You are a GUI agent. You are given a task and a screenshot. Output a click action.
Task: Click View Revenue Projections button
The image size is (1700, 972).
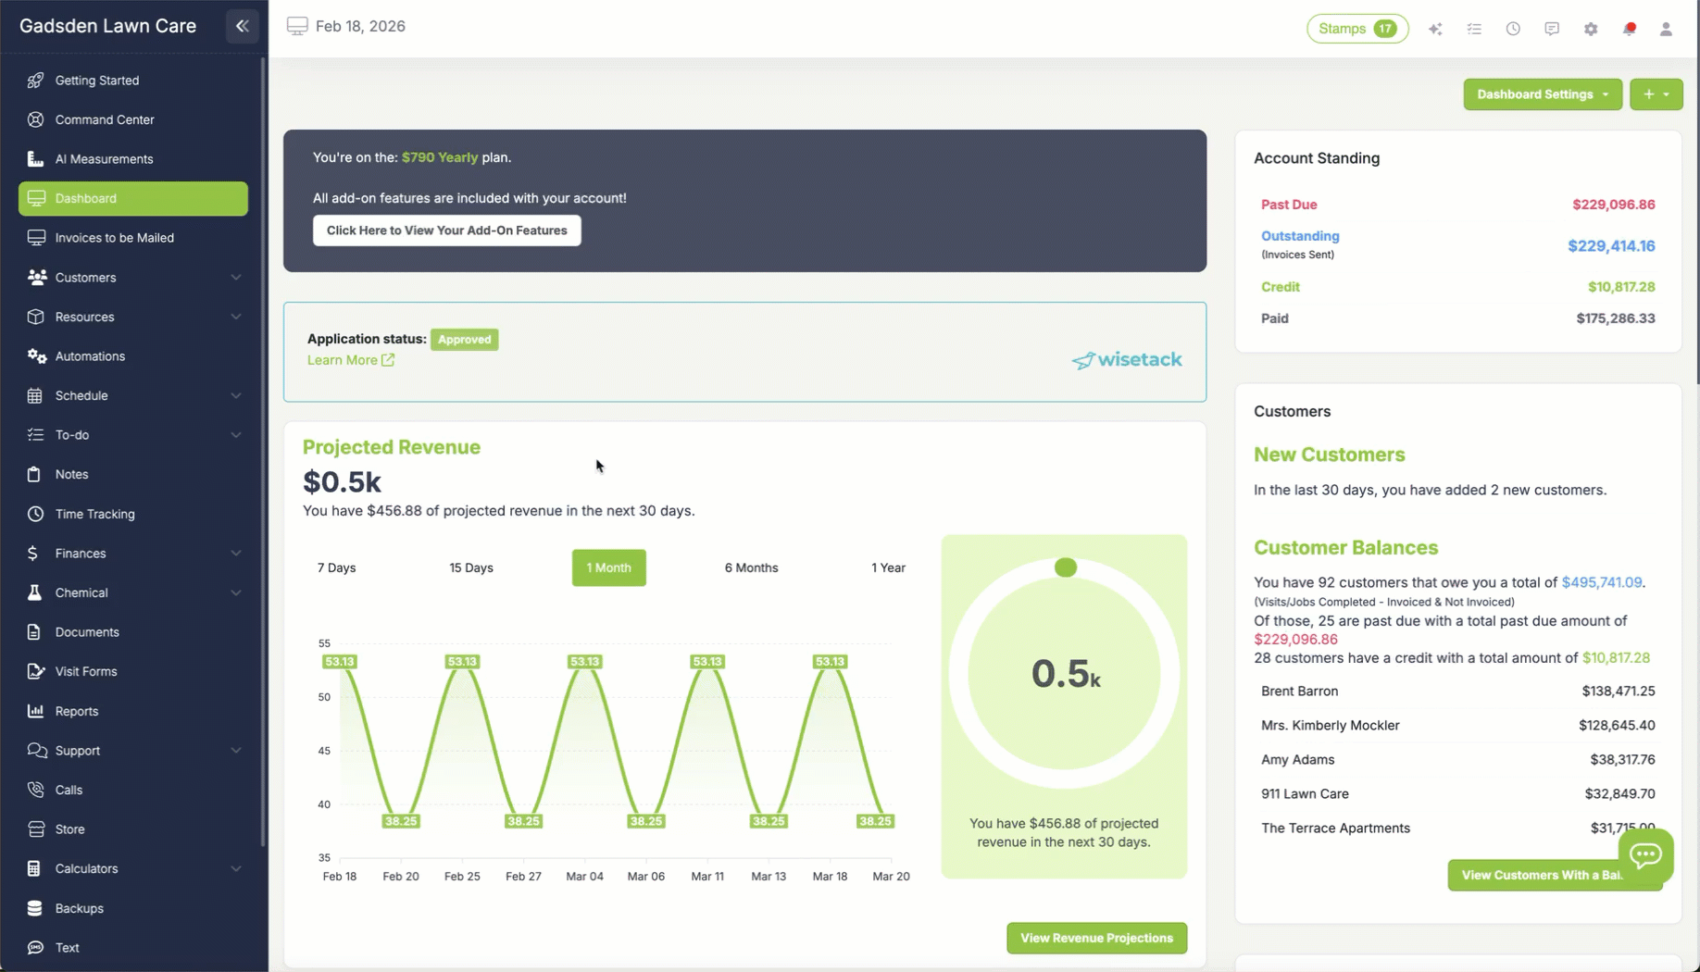tap(1096, 938)
